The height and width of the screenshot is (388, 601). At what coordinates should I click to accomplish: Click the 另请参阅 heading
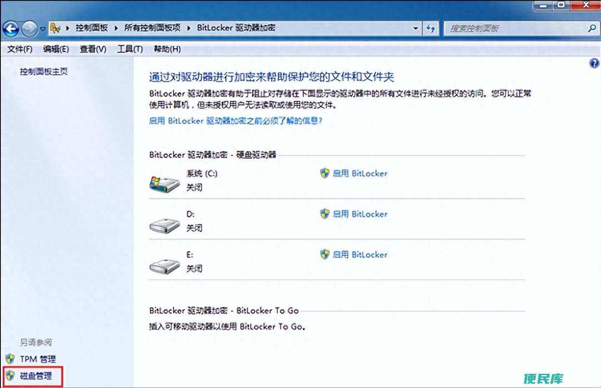[x=36, y=342]
